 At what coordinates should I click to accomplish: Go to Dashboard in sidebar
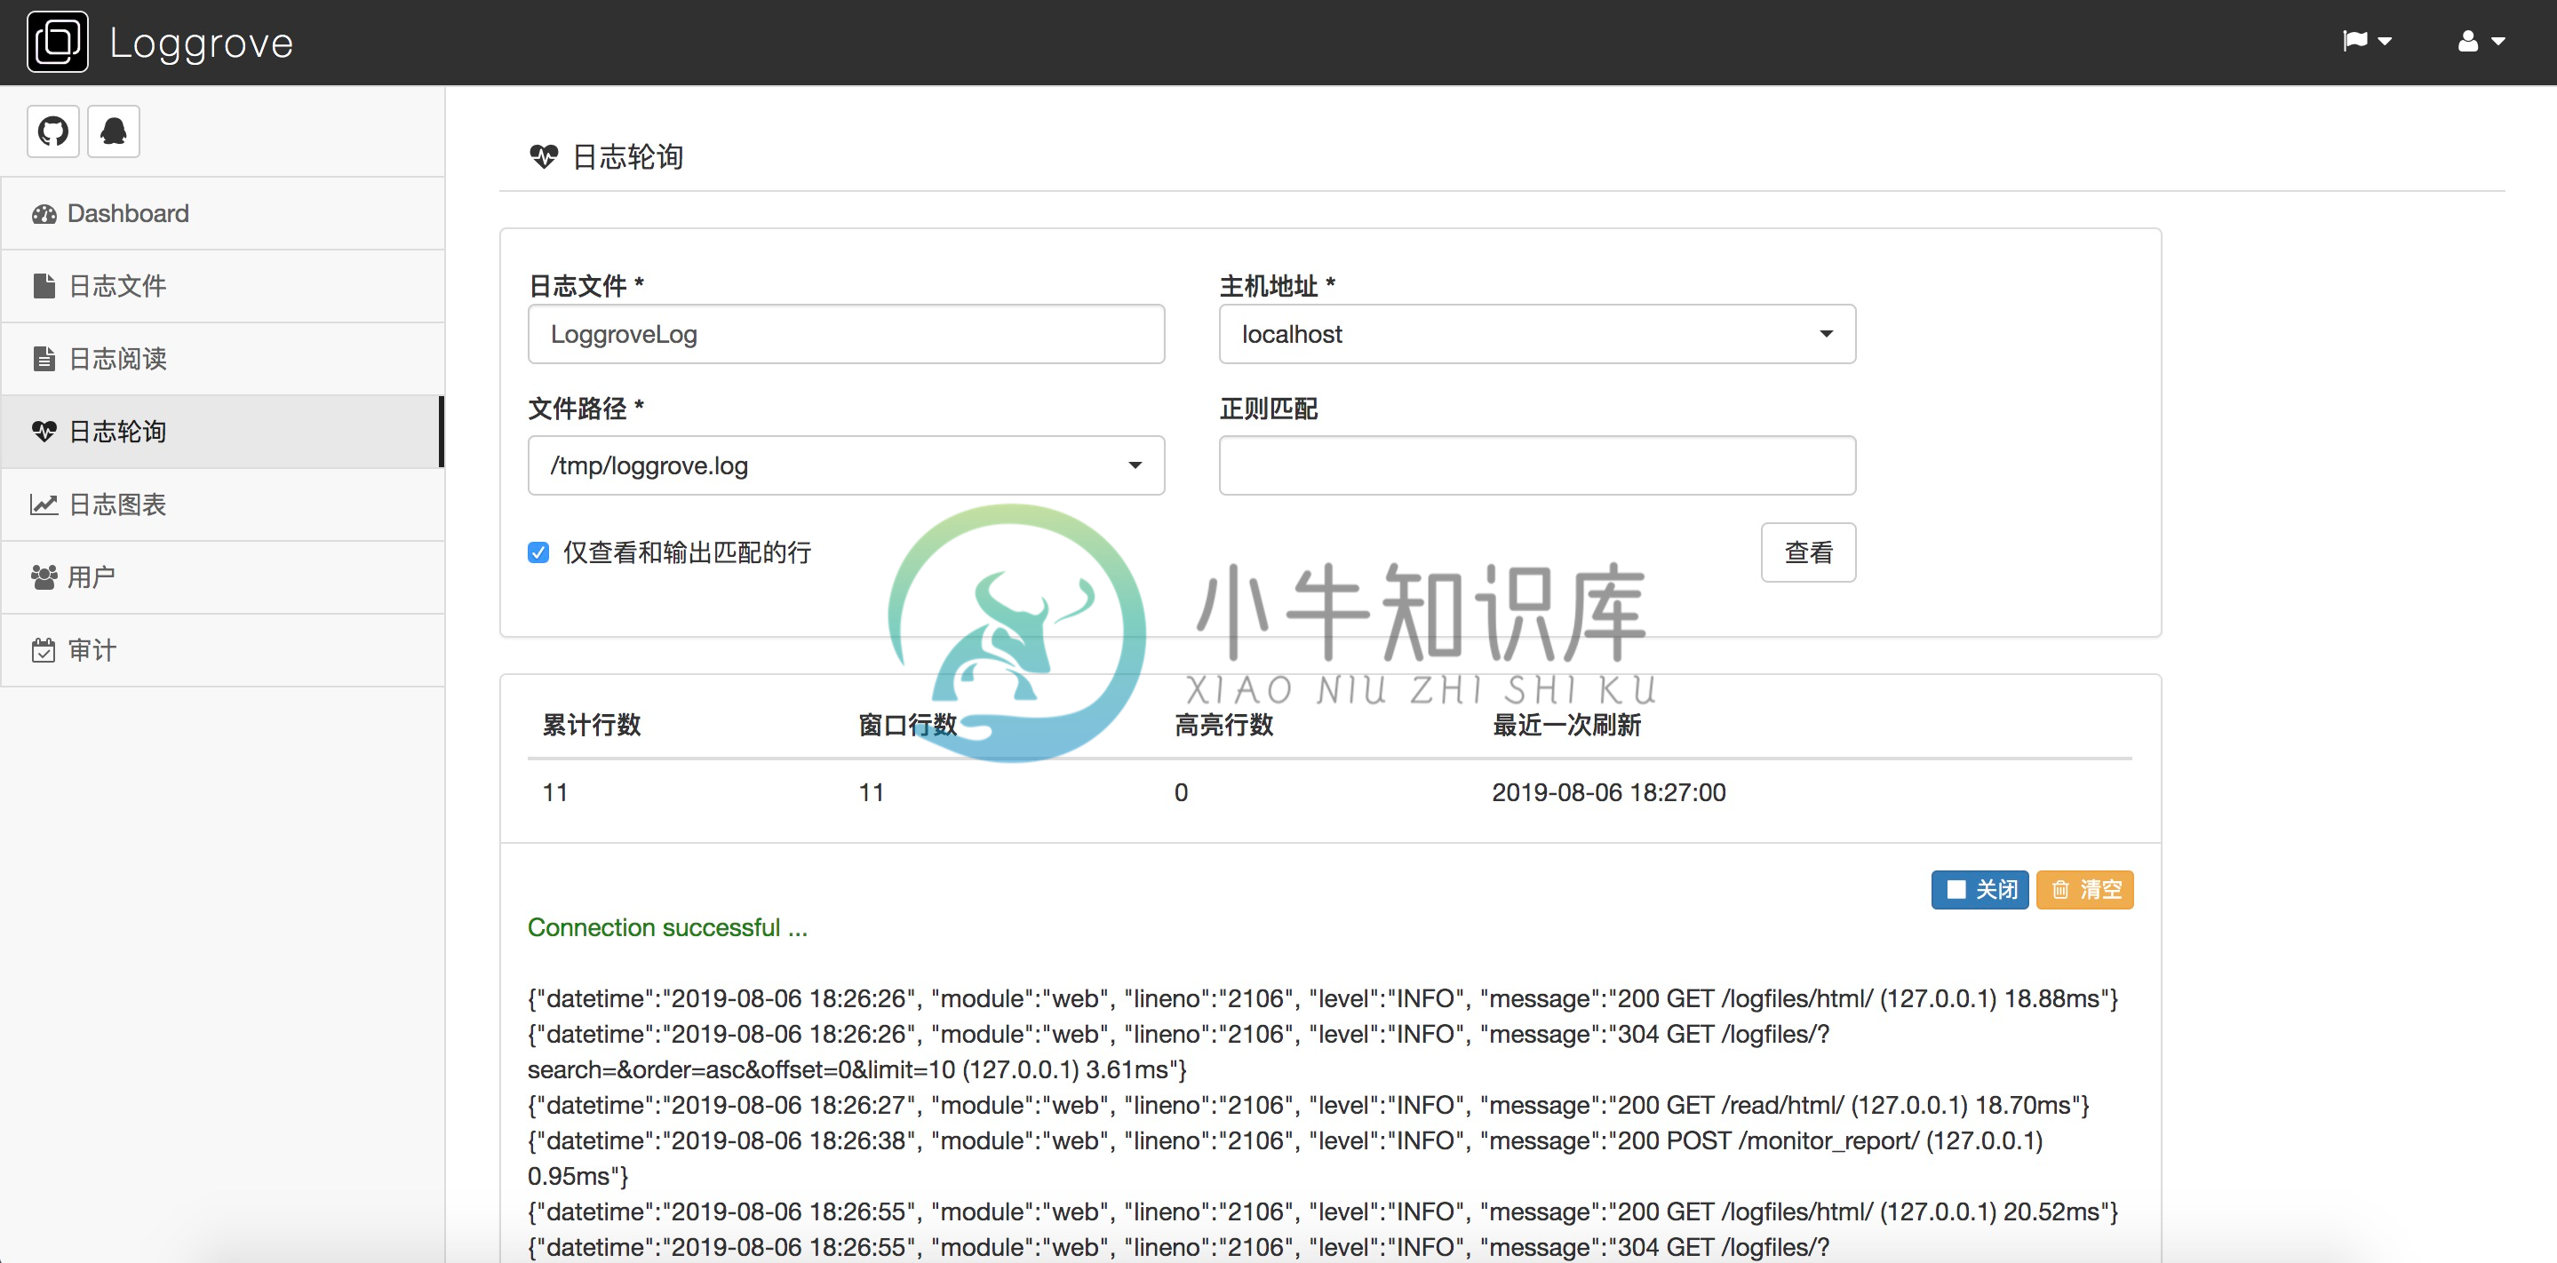(x=222, y=213)
